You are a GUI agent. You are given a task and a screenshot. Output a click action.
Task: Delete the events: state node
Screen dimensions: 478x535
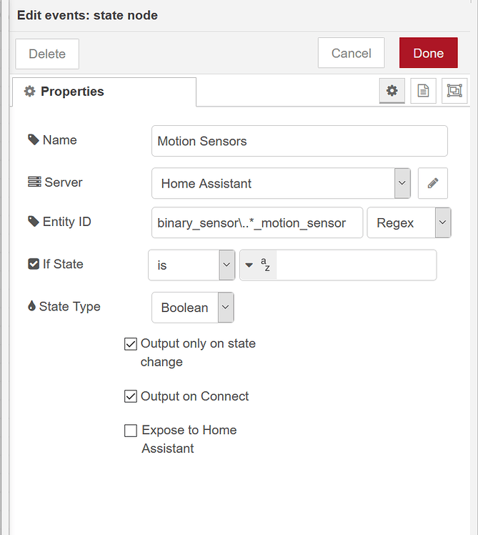47,54
